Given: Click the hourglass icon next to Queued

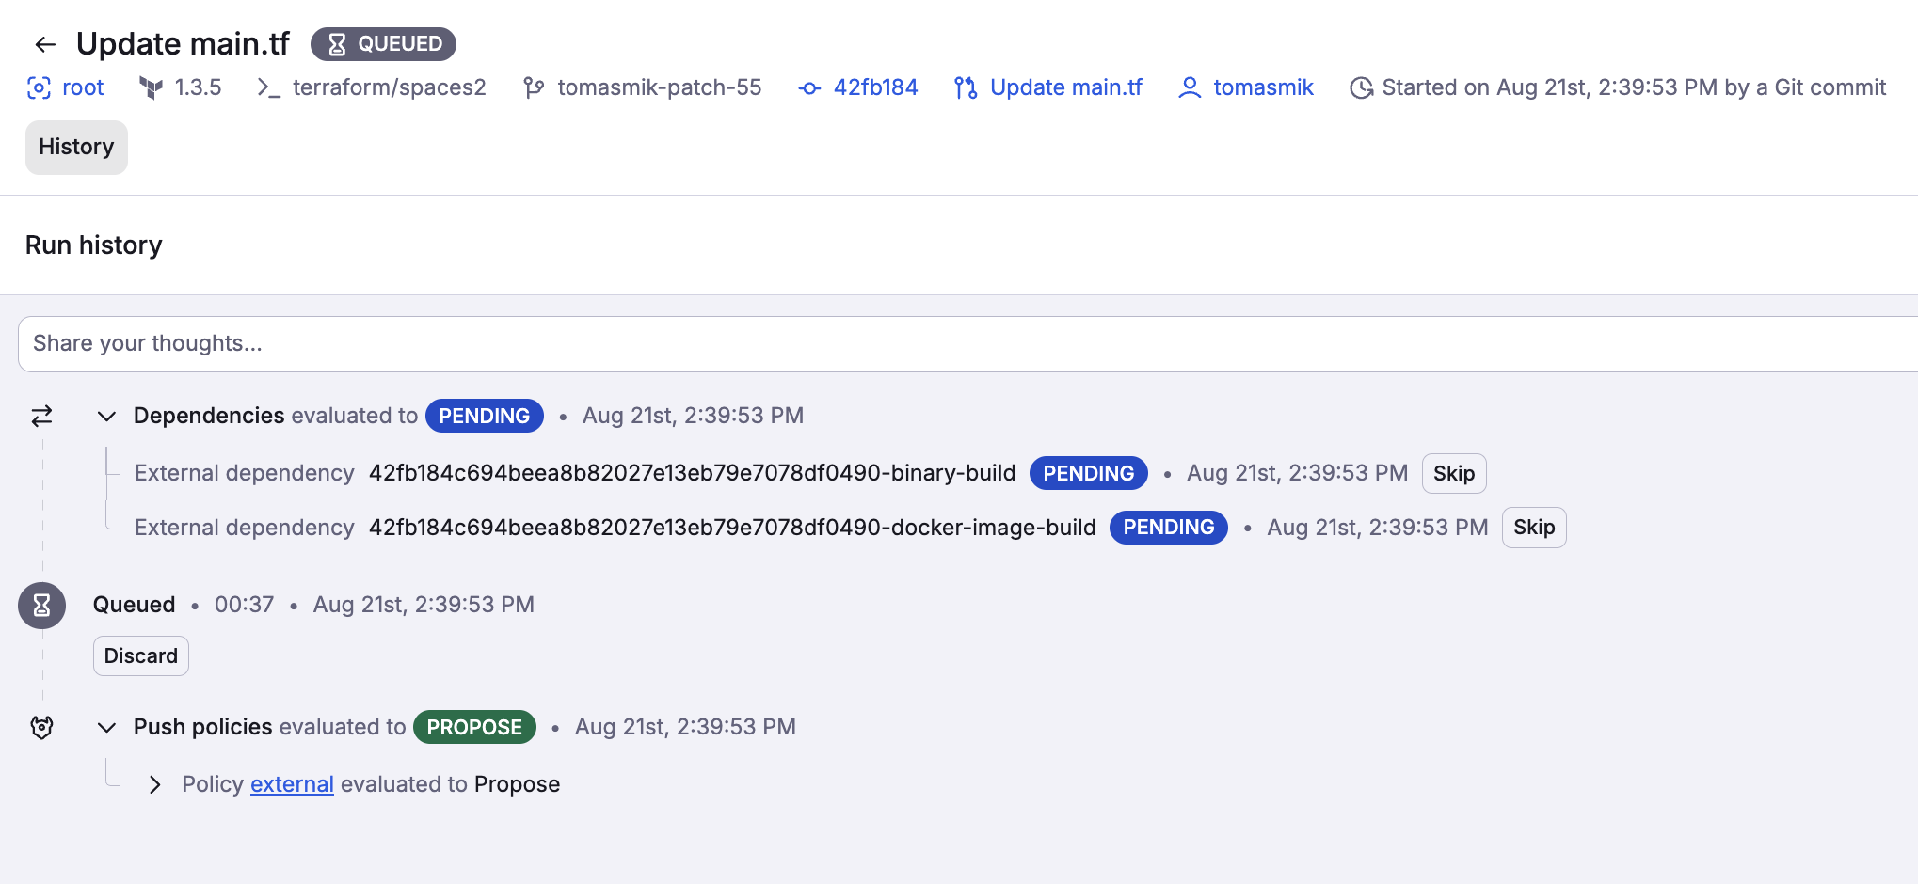Looking at the screenshot, I should 41,605.
